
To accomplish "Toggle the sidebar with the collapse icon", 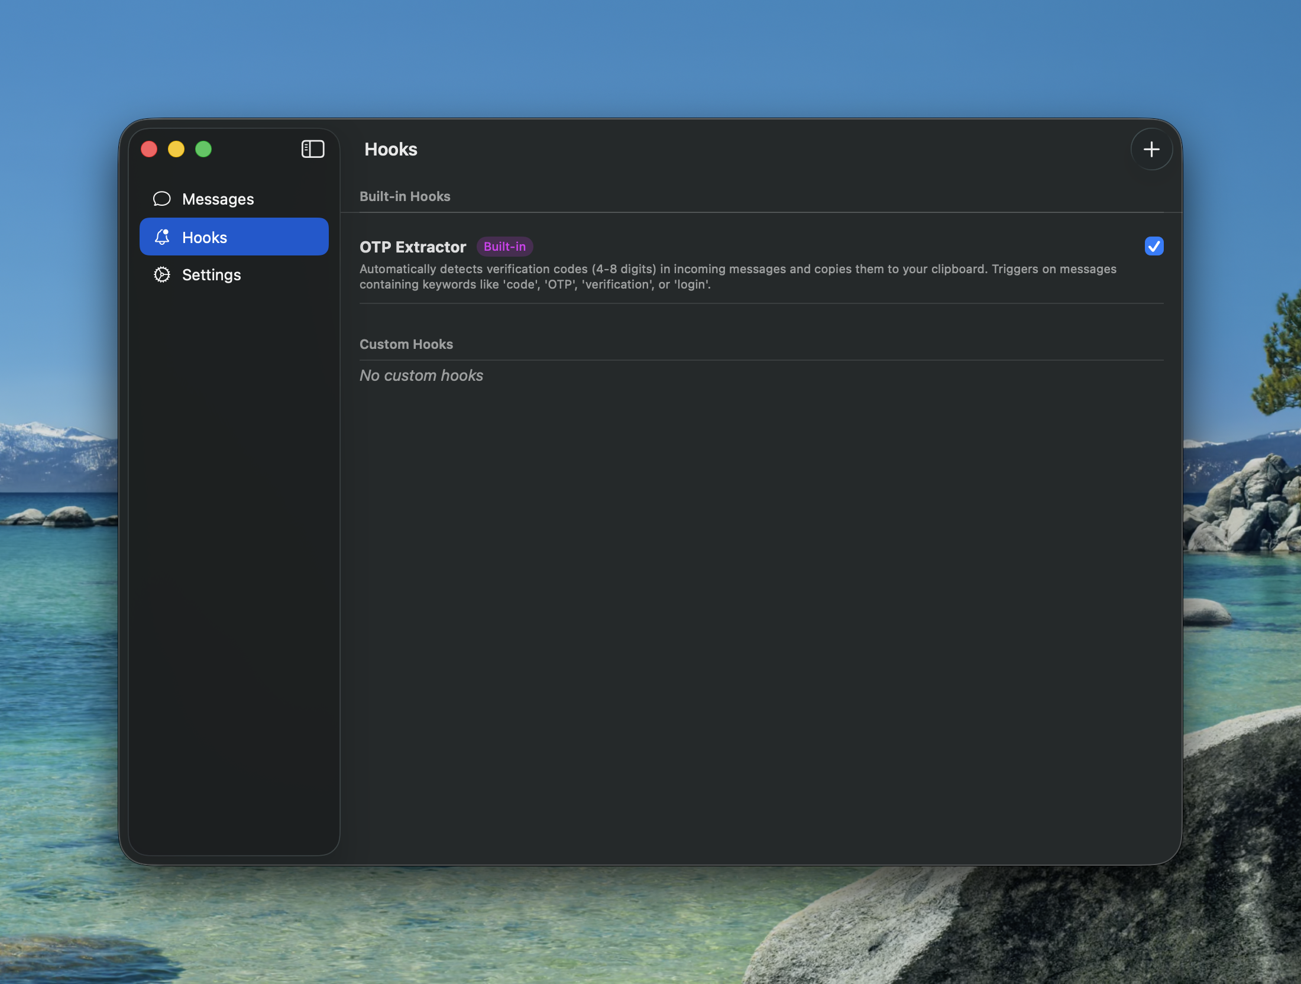I will (313, 149).
